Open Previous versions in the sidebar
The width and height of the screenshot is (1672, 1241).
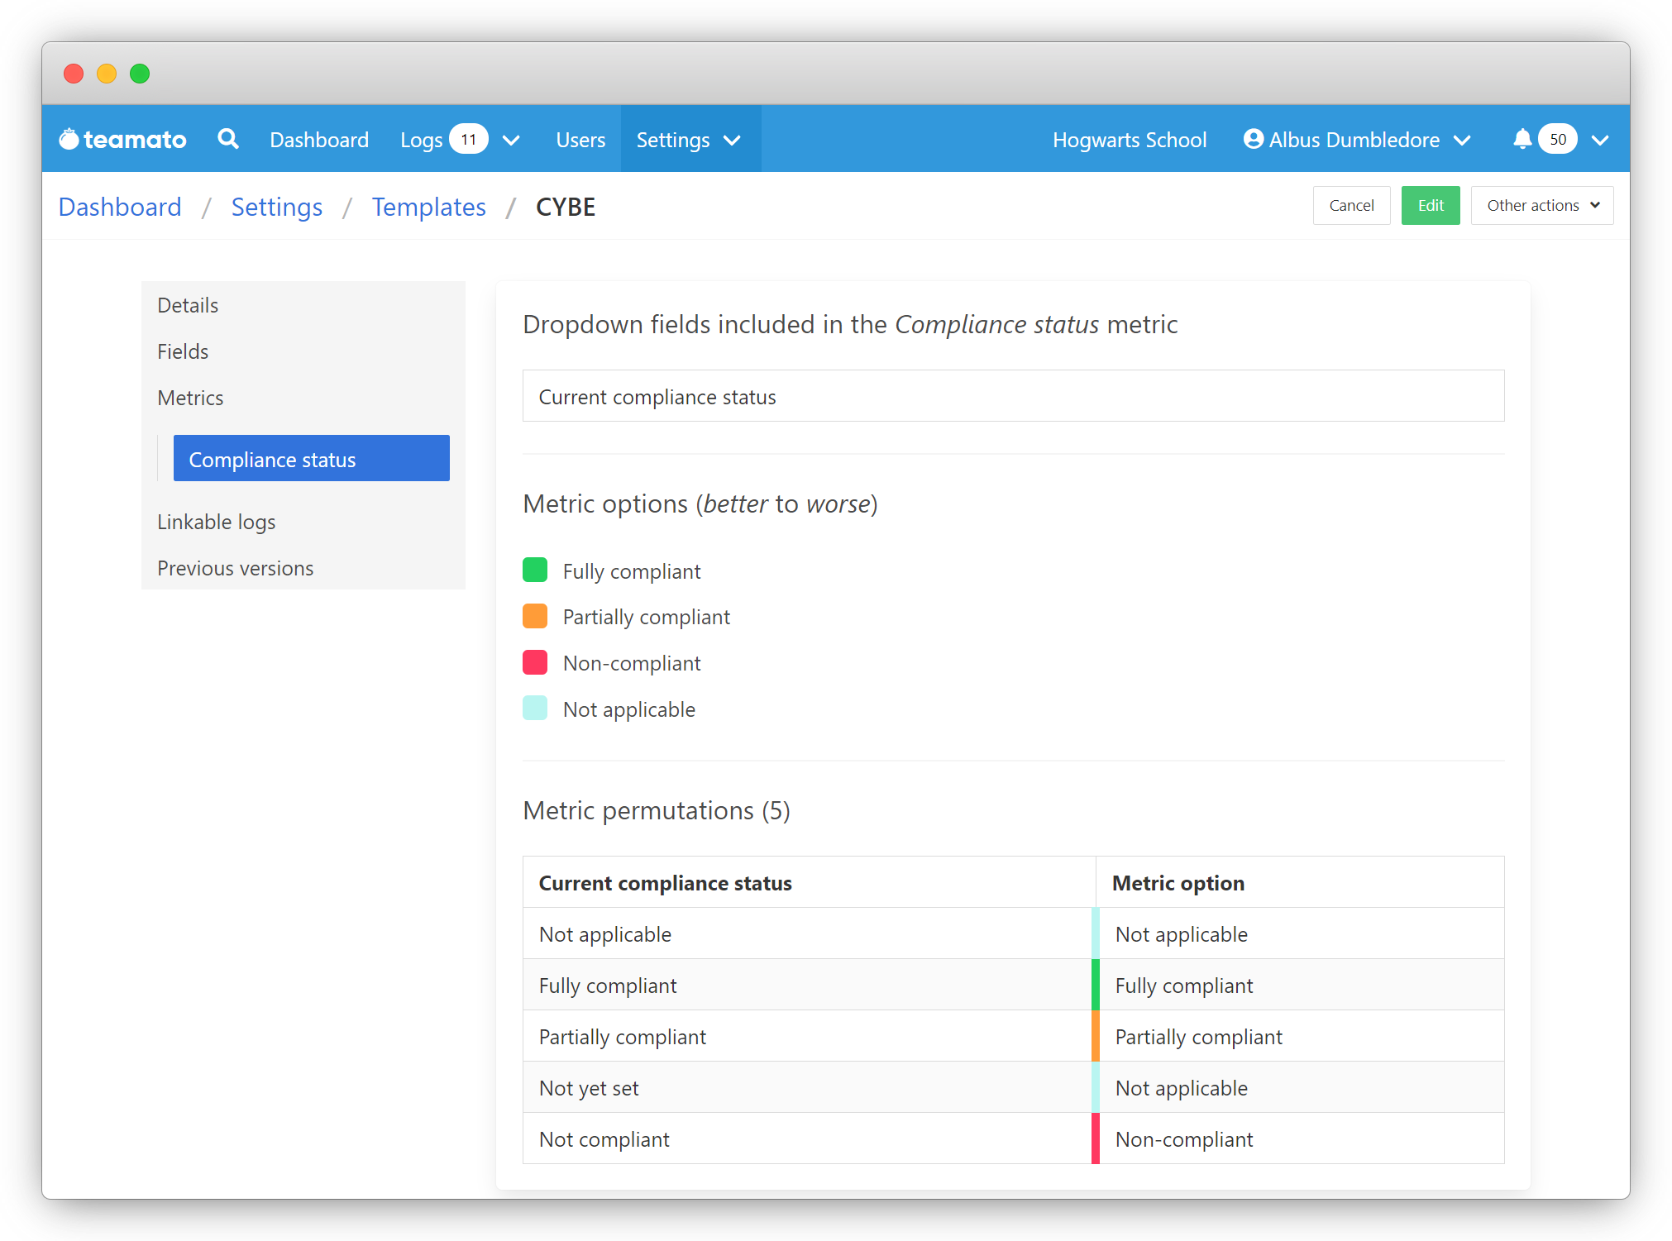(x=303, y=568)
